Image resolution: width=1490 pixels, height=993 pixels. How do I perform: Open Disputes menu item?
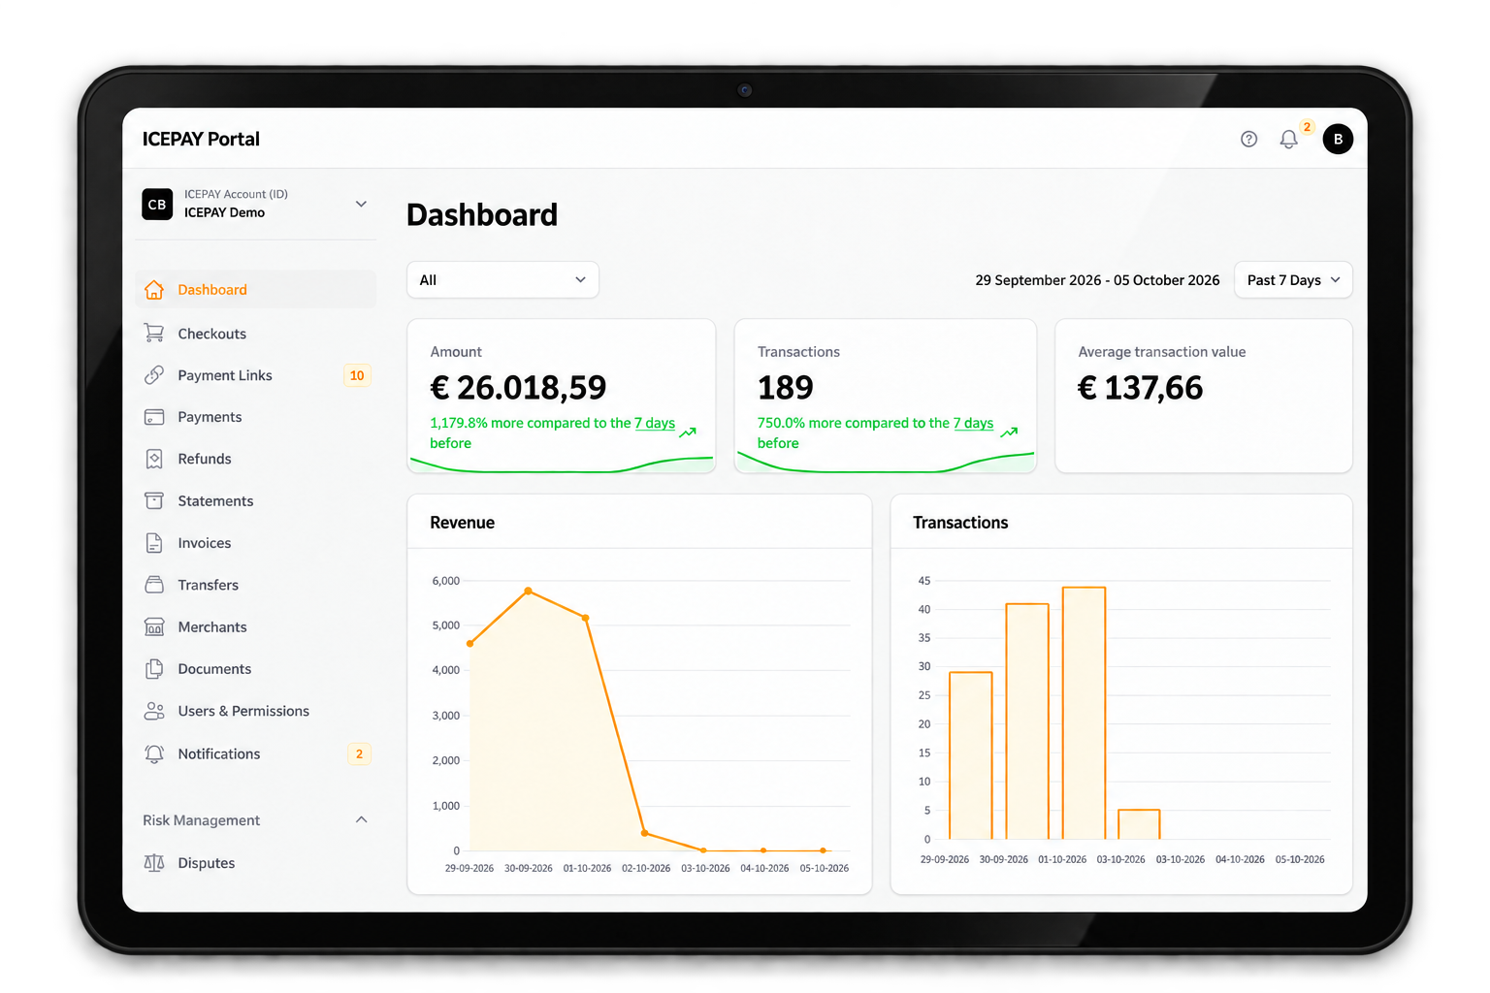[256, 863]
